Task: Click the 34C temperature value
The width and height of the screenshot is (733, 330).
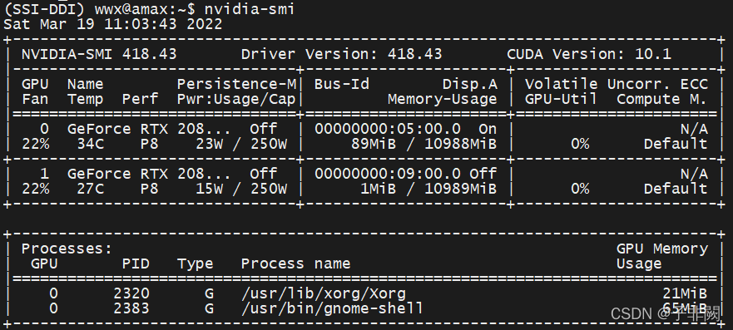Action: click(x=91, y=144)
